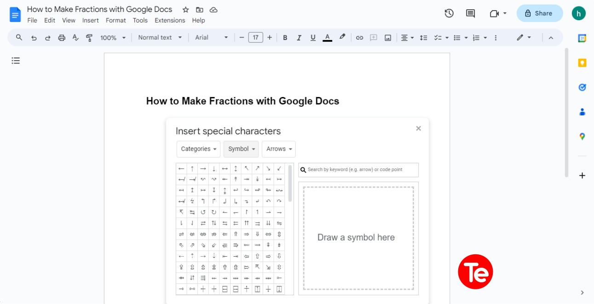
Task: Open the zoom level dropdown
Action: 113,38
